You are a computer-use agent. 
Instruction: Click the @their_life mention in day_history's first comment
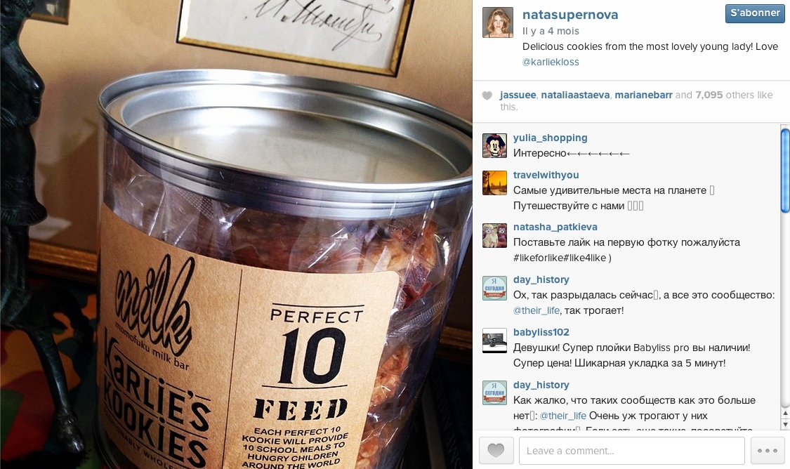pyautogui.click(x=536, y=310)
